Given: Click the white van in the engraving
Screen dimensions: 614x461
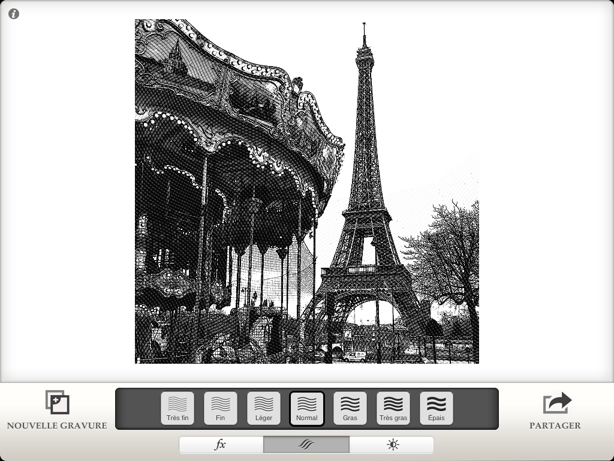Looking at the screenshot, I should pos(354,356).
